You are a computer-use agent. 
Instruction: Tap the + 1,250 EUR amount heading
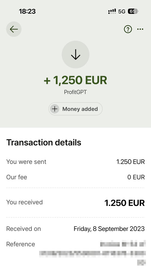75,80
